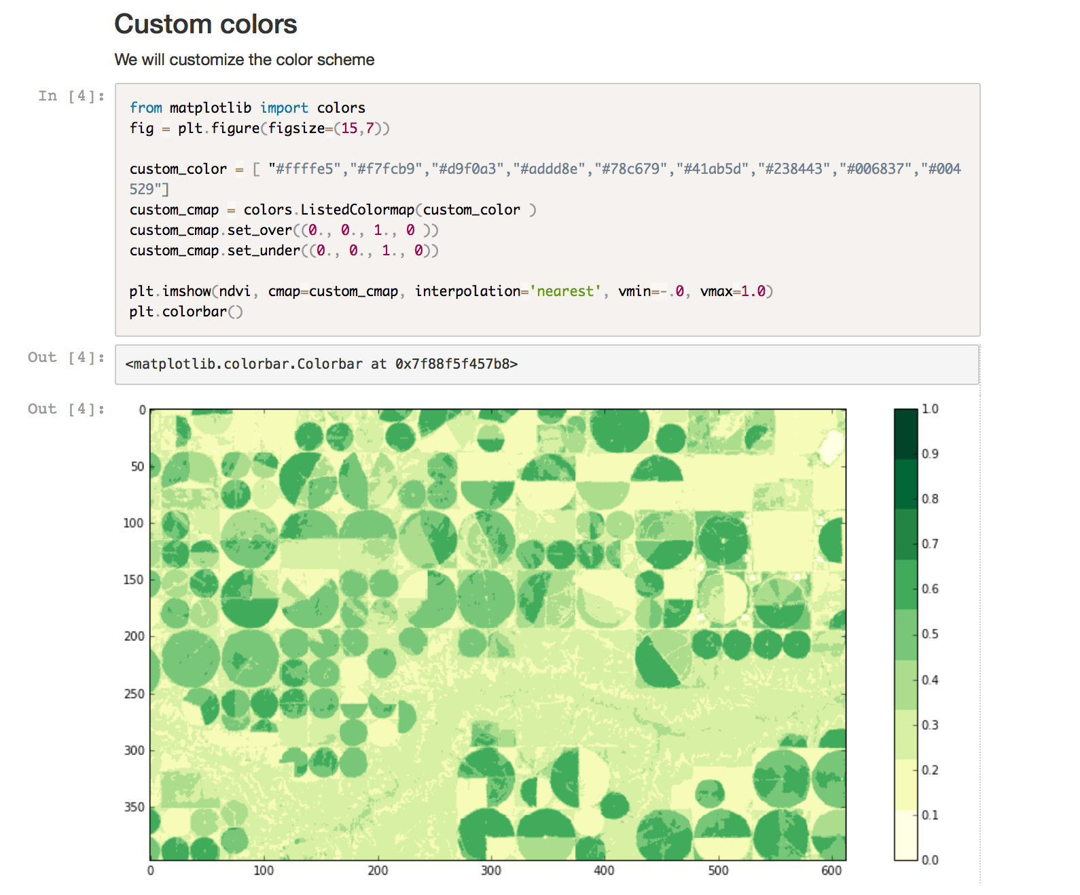
Task: Click the plt.imshow code line
Action: click(451, 291)
